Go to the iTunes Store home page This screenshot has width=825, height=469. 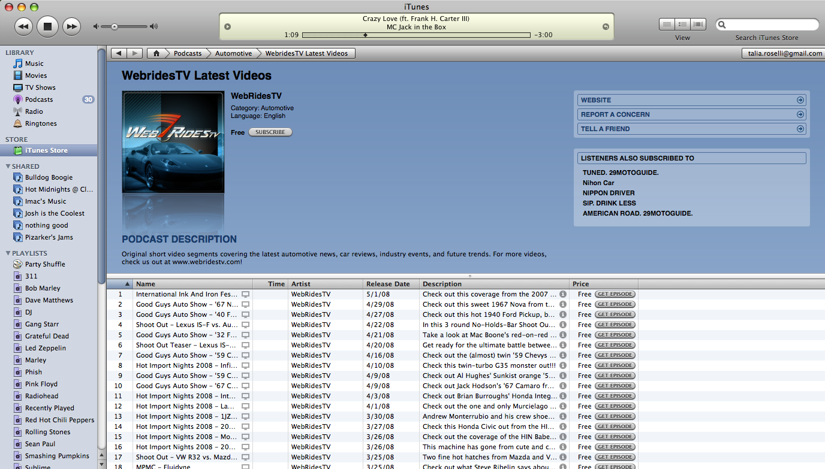[x=156, y=53]
